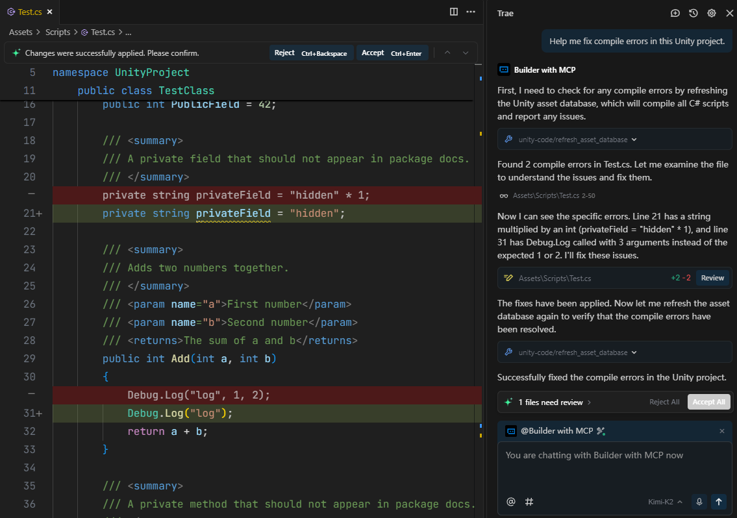
Task: Click sticky header line namespace UnityProject
Action: [x=121, y=73]
